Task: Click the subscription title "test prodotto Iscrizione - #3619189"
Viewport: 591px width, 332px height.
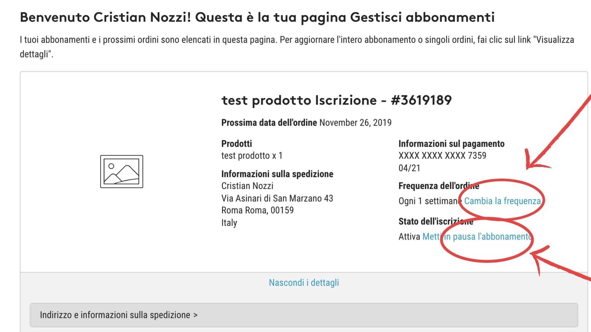Action: [x=336, y=100]
